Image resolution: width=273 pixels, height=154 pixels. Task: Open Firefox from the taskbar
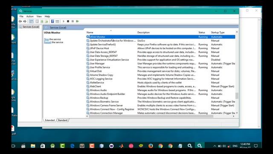click(x=151, y=146)
